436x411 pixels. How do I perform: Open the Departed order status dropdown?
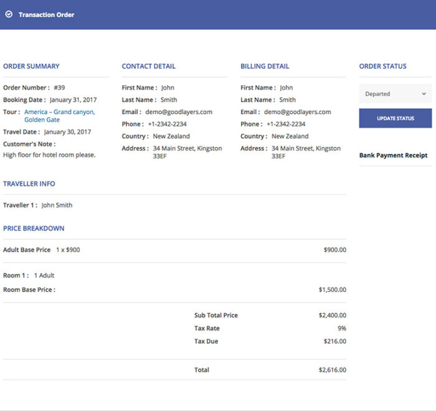click(x=394, y=94)
